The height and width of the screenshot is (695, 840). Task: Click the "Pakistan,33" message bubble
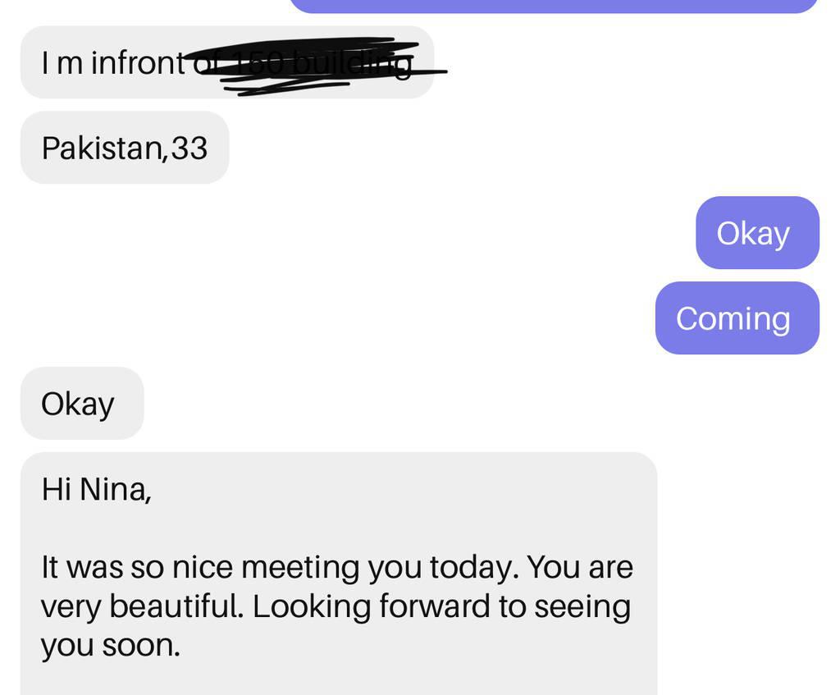[x=124, y=148]
